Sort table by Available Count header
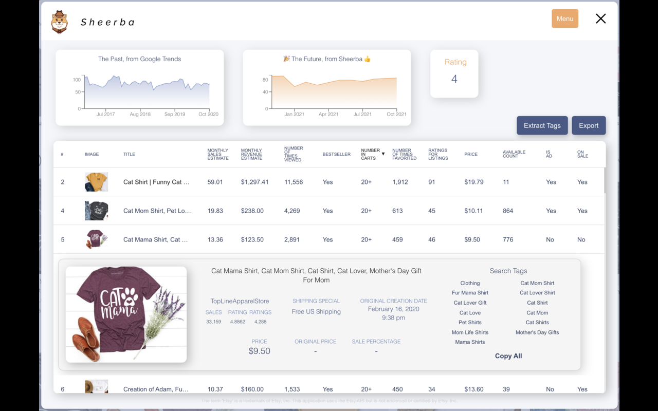658x411 pixels. (x=514, y=154)
